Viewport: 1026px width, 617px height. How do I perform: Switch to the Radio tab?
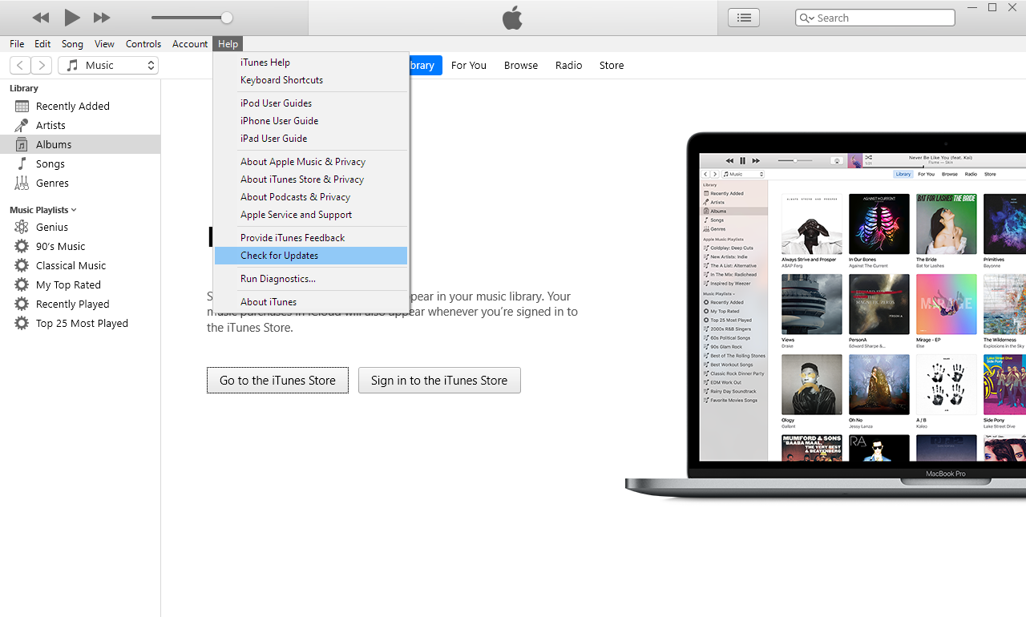tap(569, 66)
